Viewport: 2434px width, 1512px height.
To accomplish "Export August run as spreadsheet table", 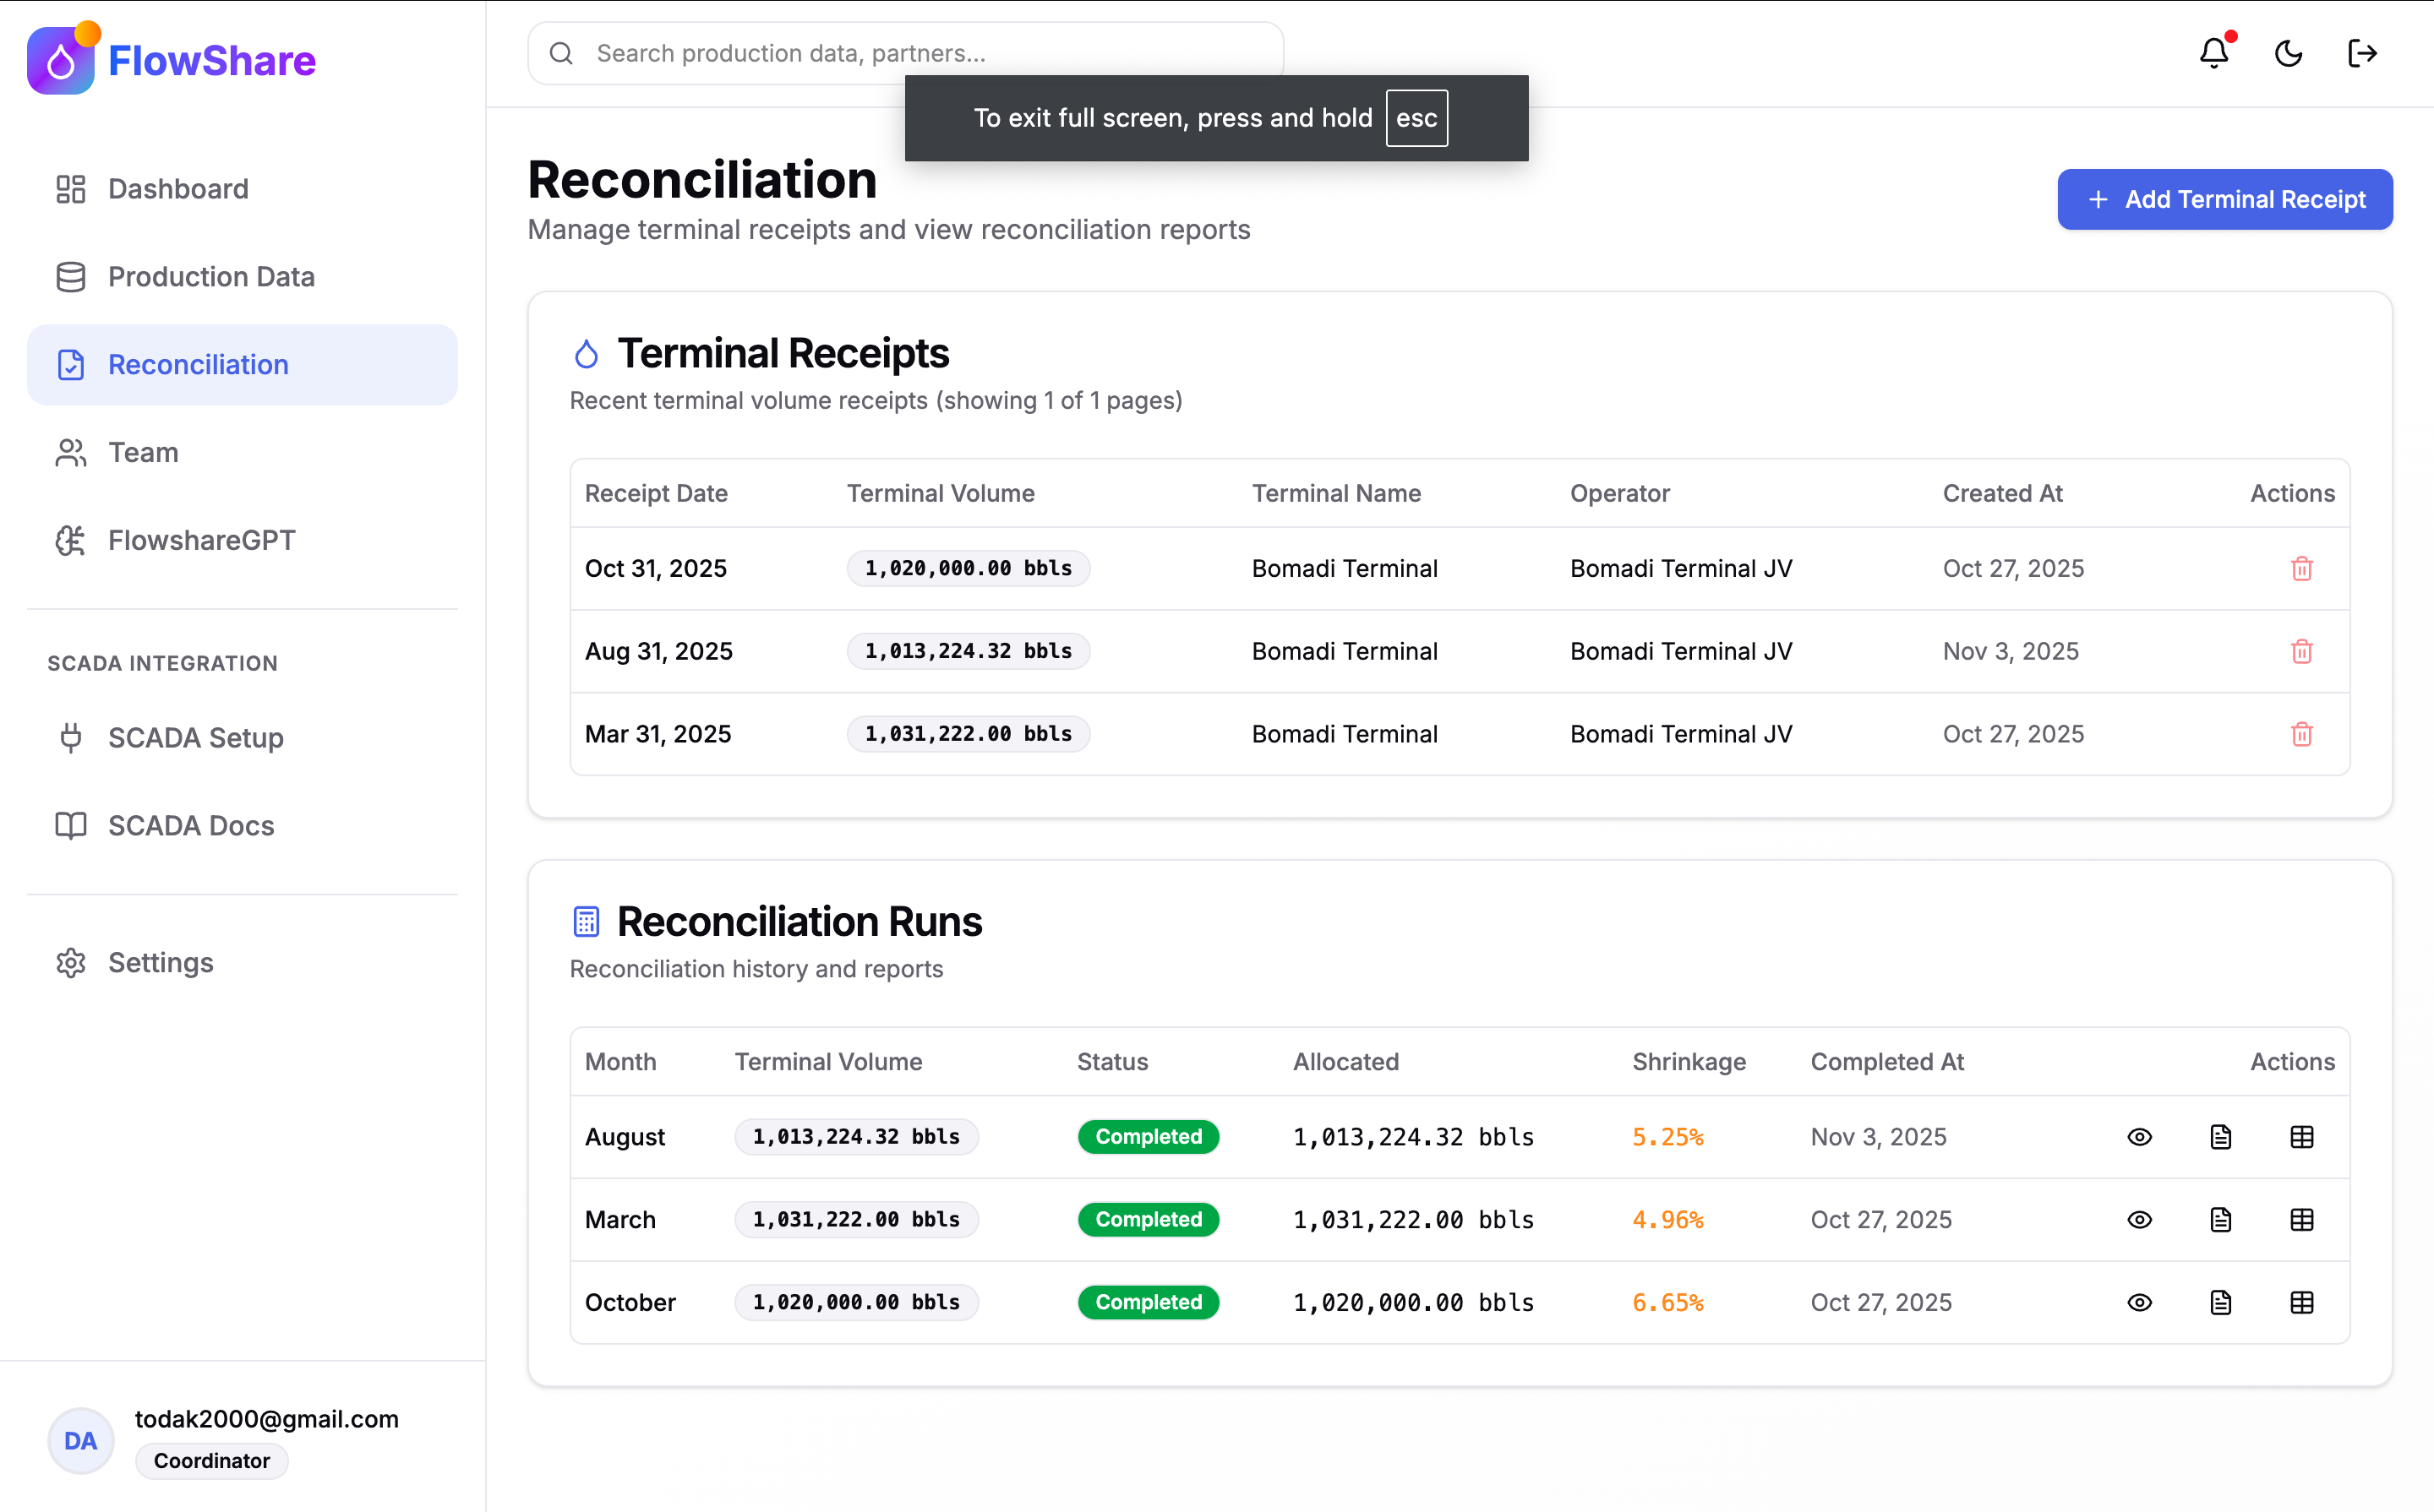I will [2301, 1137].
